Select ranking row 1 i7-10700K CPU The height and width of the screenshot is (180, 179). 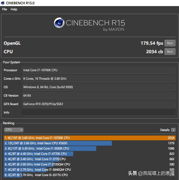(x=90, y=138)
